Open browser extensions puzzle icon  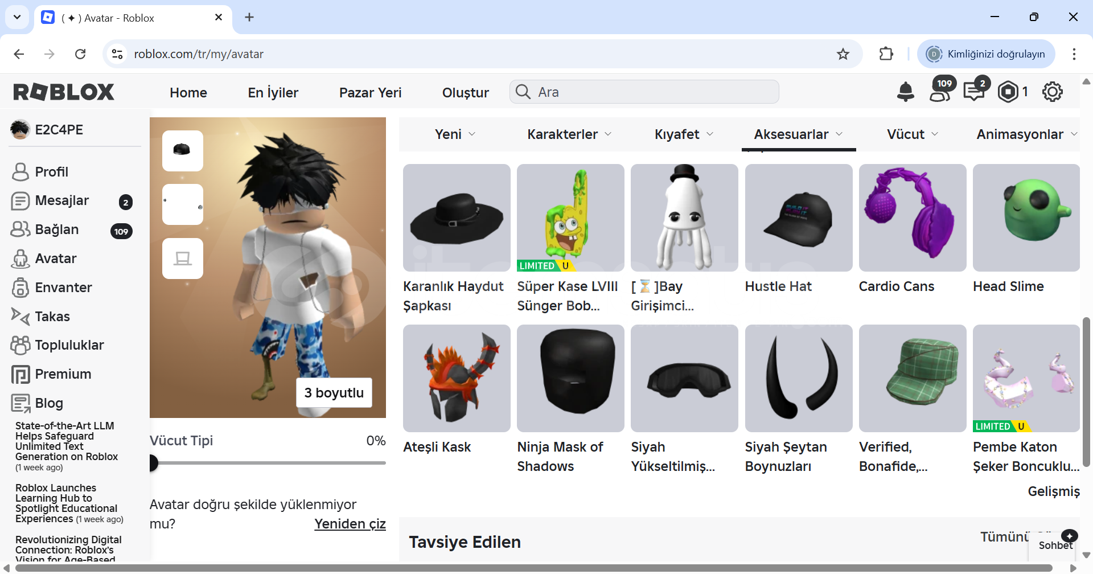(x=886, y=54)
